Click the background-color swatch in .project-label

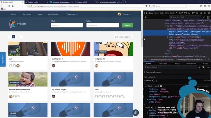click(x=169, y=97)
